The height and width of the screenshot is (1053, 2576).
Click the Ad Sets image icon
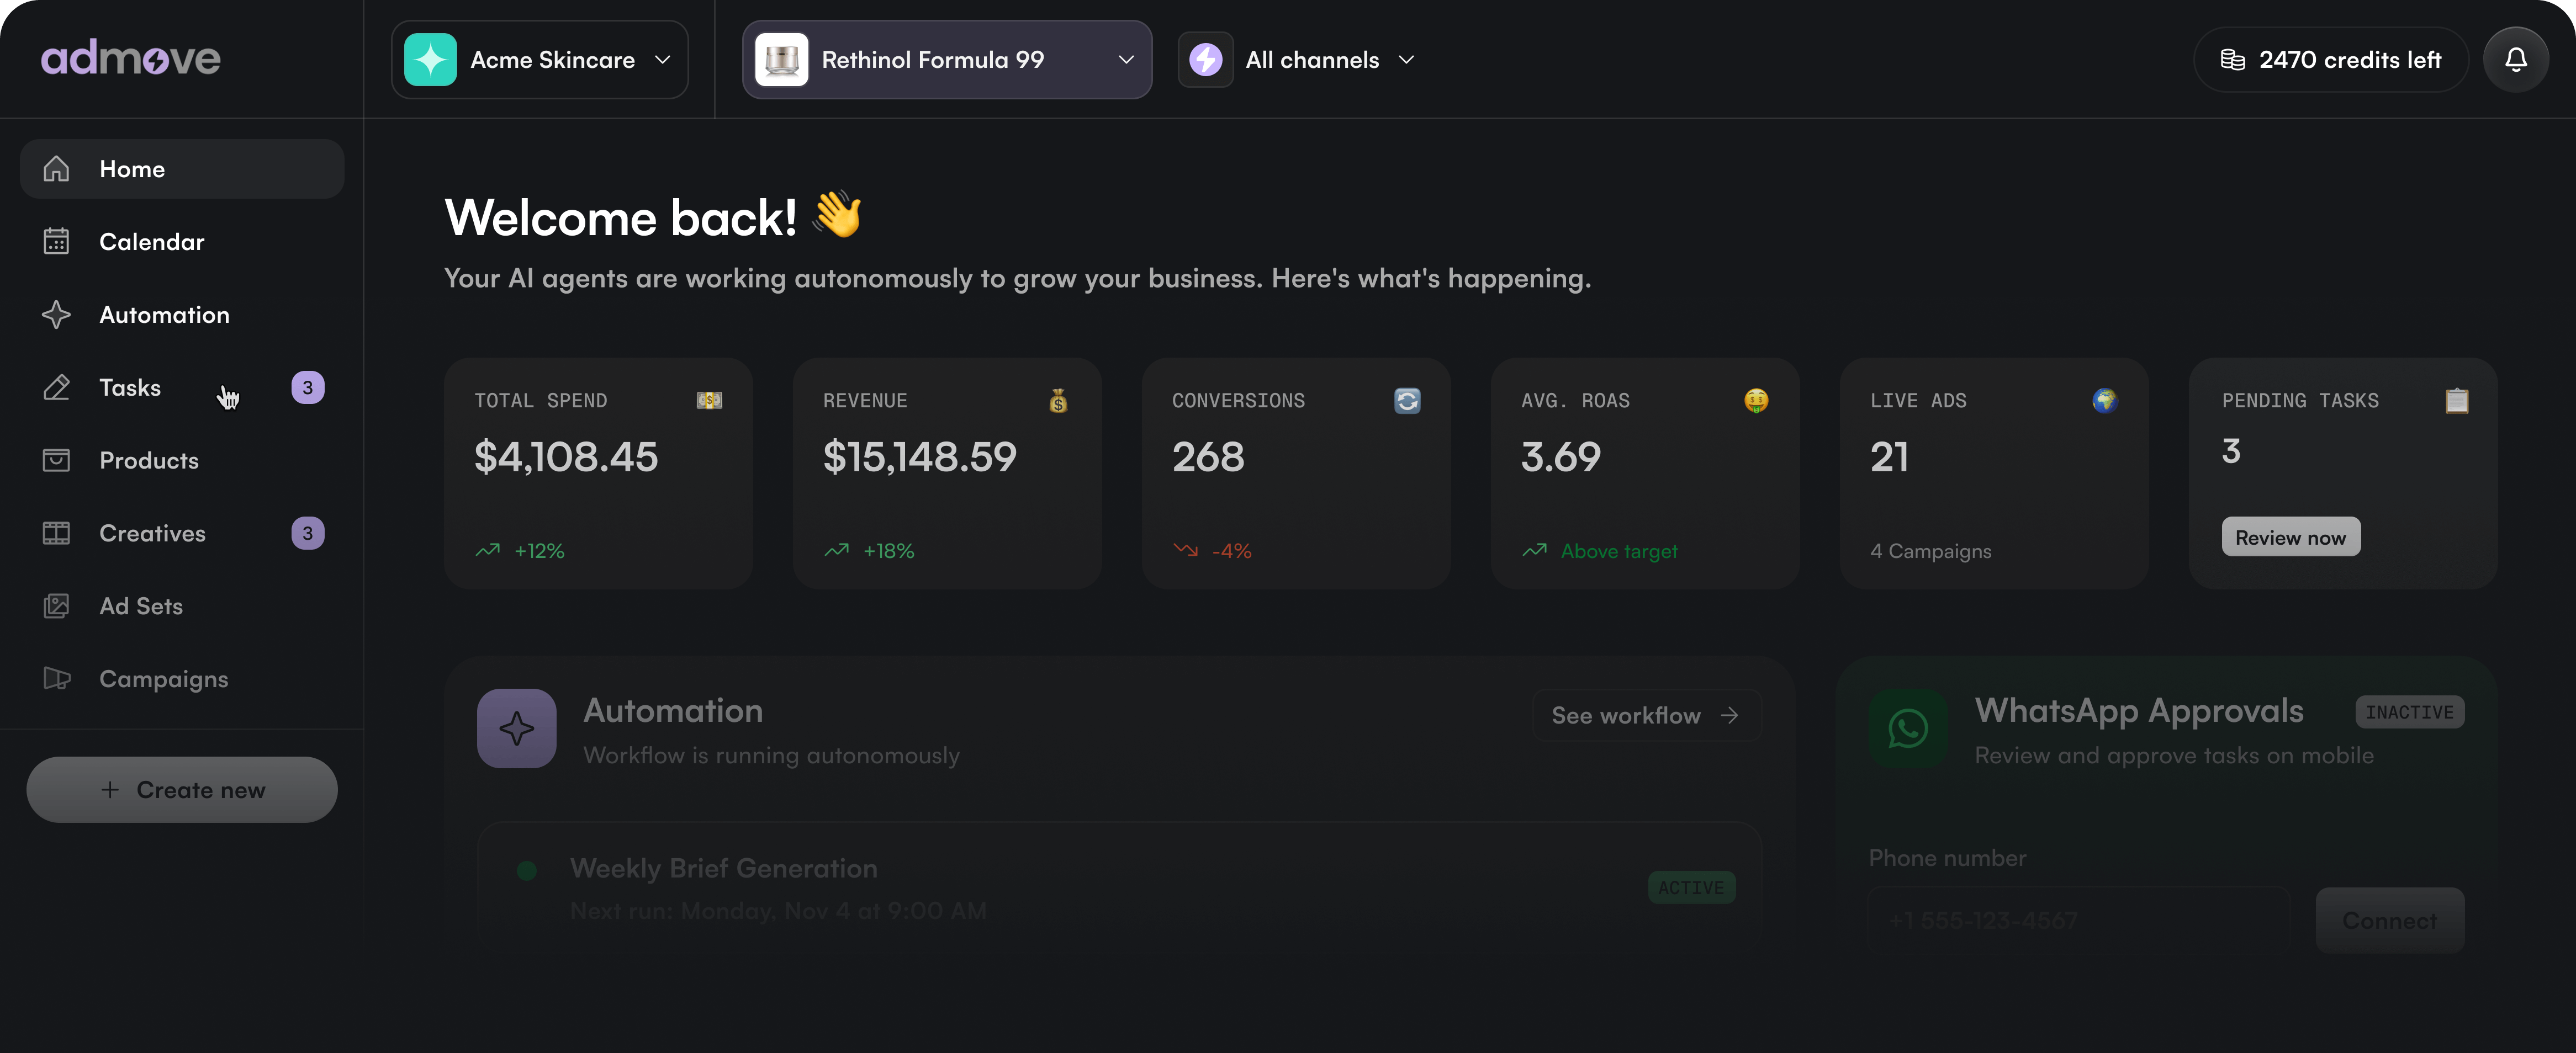[x=57, y=605]
